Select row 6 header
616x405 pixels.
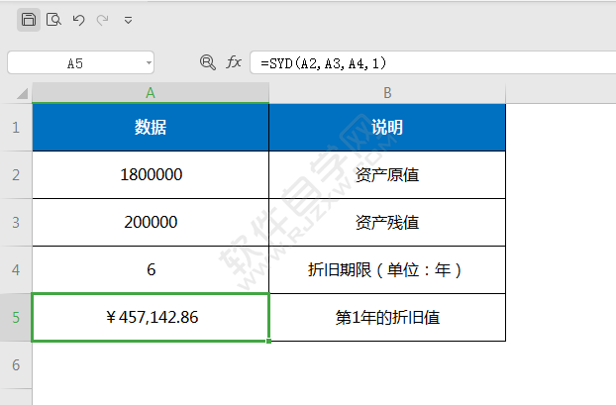click(16, 365)
